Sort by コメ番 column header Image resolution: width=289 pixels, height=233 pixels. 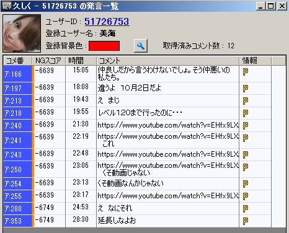point(17,61)
